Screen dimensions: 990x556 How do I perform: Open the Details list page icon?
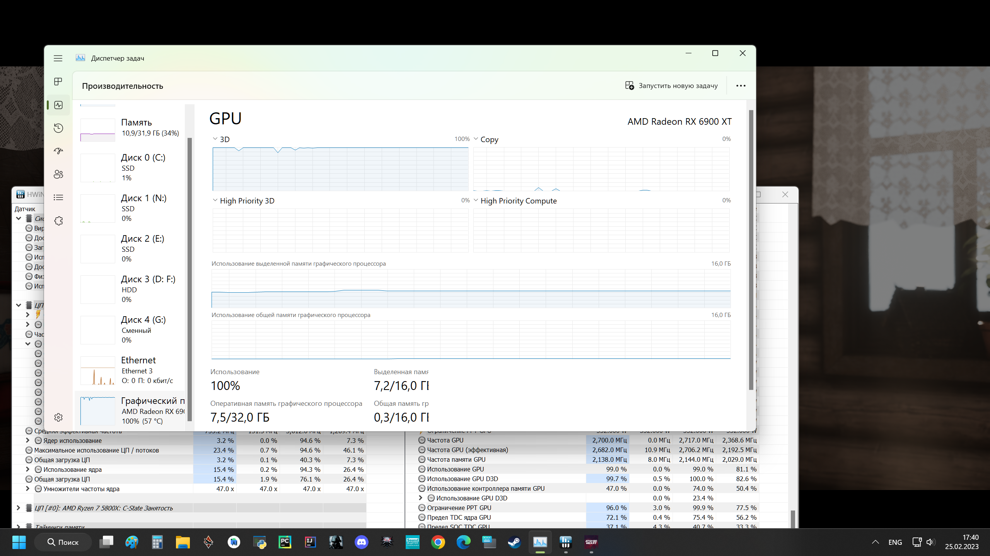58,197
